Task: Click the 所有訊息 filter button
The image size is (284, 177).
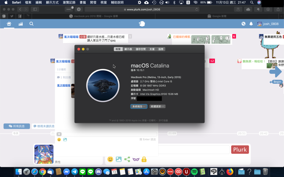Action: pyautogui.click(x=17, y=126)
